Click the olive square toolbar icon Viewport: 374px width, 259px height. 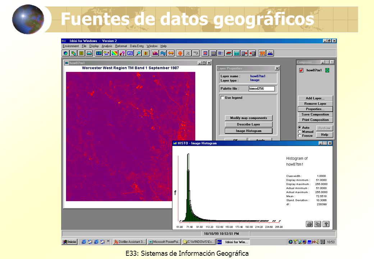click(x=81, y=53)
